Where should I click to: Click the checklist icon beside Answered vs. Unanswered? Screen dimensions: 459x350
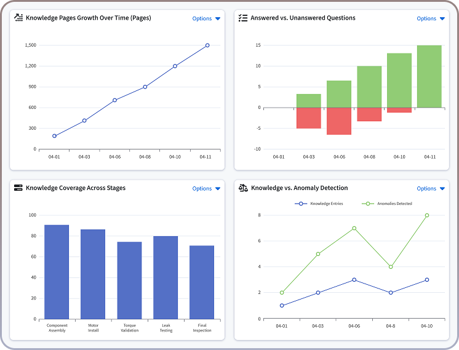click(243, 18)
